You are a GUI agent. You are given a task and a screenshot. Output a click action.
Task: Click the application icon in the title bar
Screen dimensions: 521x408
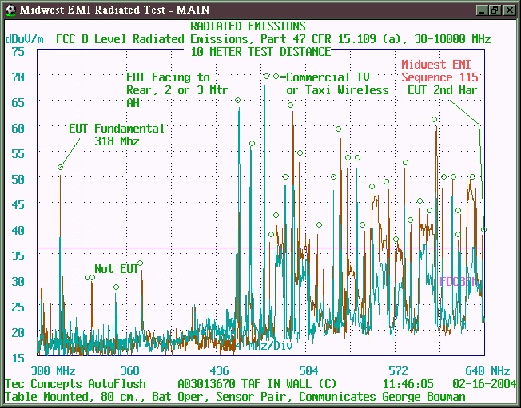click(x=10, y=10)
